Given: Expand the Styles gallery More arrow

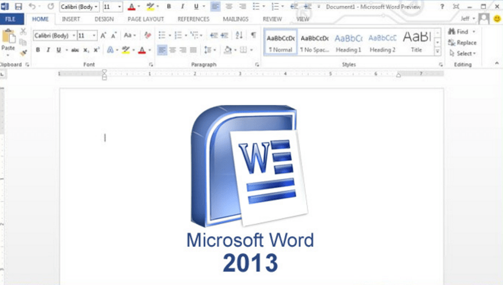Looking at the screenshot, I should tap(437, 52).
